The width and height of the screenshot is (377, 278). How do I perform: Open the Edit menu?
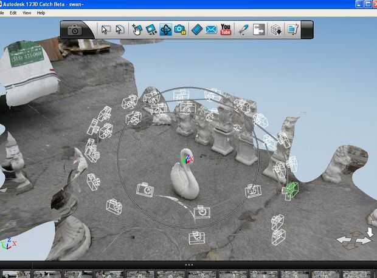coord(13,13)
